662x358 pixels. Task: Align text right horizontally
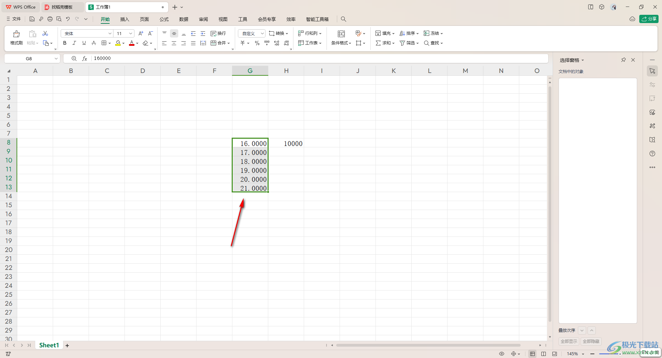[x=184, y=43]
